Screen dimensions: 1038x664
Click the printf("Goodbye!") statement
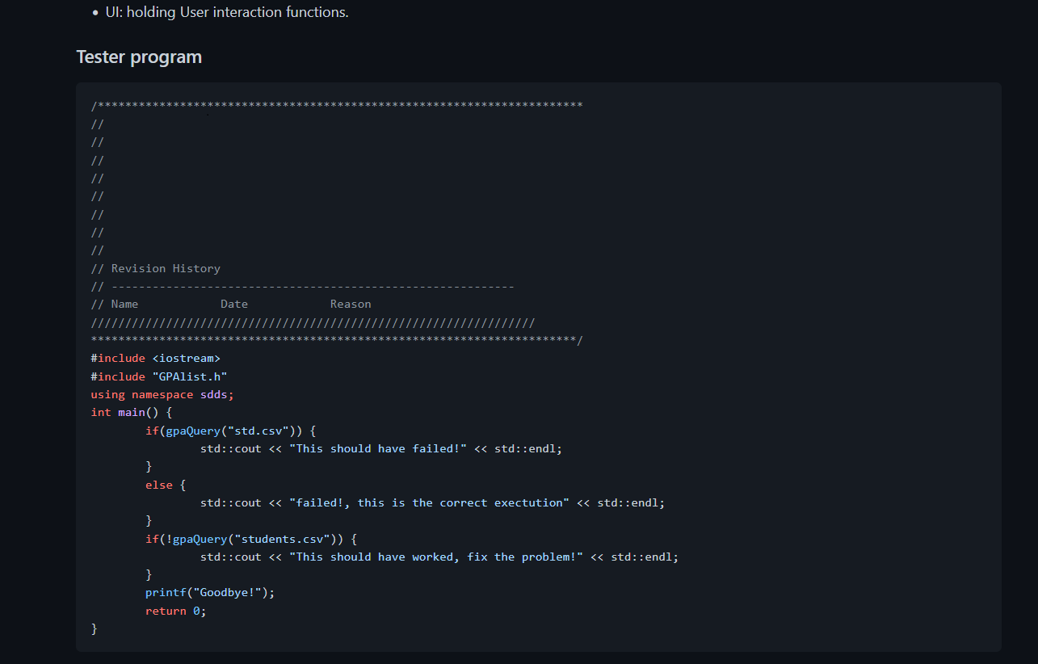point(208,592)
